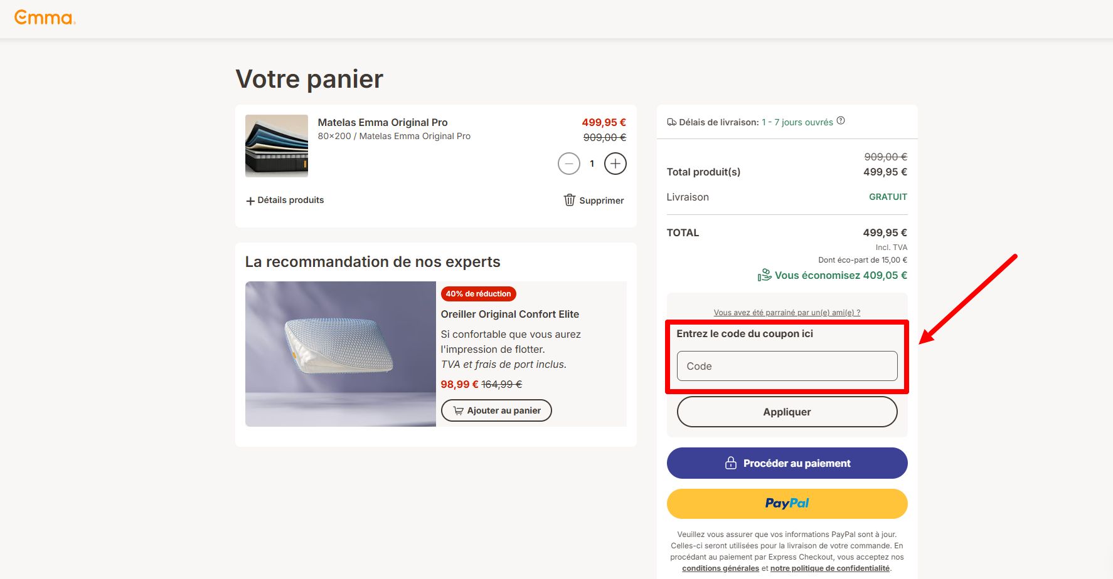This screenshot has width=1113, height=579.
Task: Expand Détails produits section
Action: tap(285, 200)
